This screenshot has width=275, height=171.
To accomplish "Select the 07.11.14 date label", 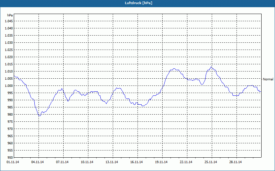I will (62, 162).
